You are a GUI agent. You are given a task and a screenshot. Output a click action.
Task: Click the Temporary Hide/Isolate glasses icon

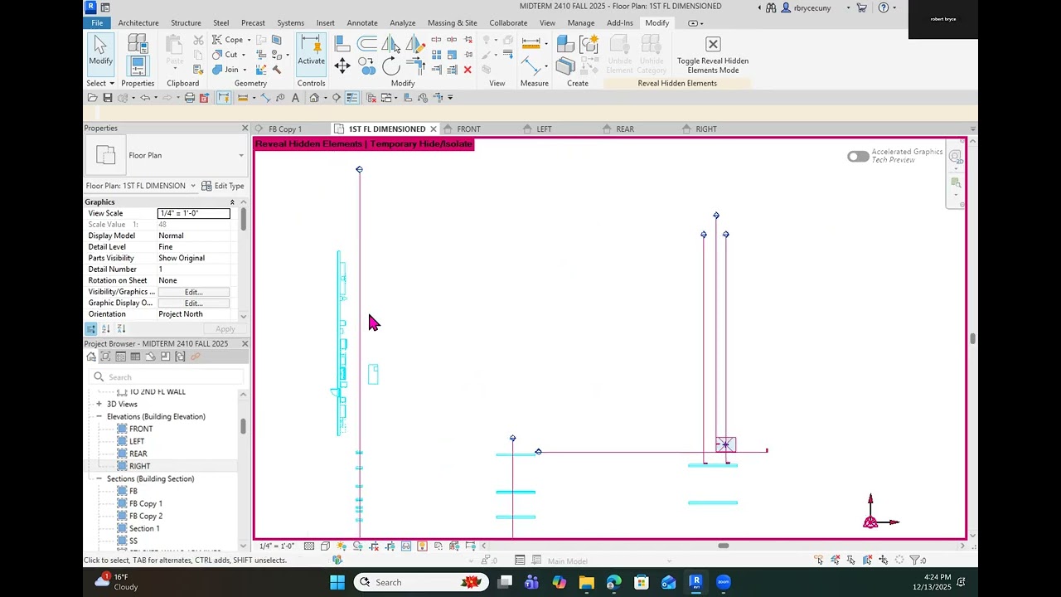406,546
